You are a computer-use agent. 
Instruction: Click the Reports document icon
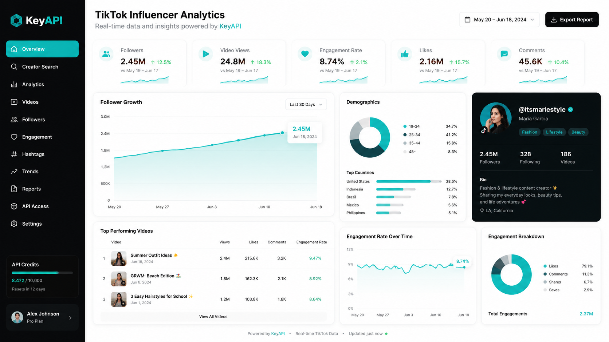coord(14,189)
